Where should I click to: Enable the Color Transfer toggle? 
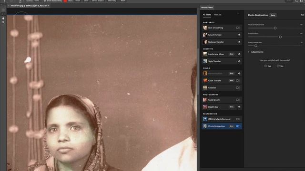coord(238,80)
